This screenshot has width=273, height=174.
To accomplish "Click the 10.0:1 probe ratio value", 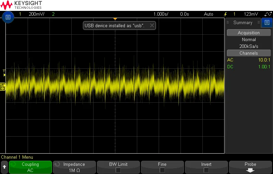I will pyautogui.click(x=264, y=60).
